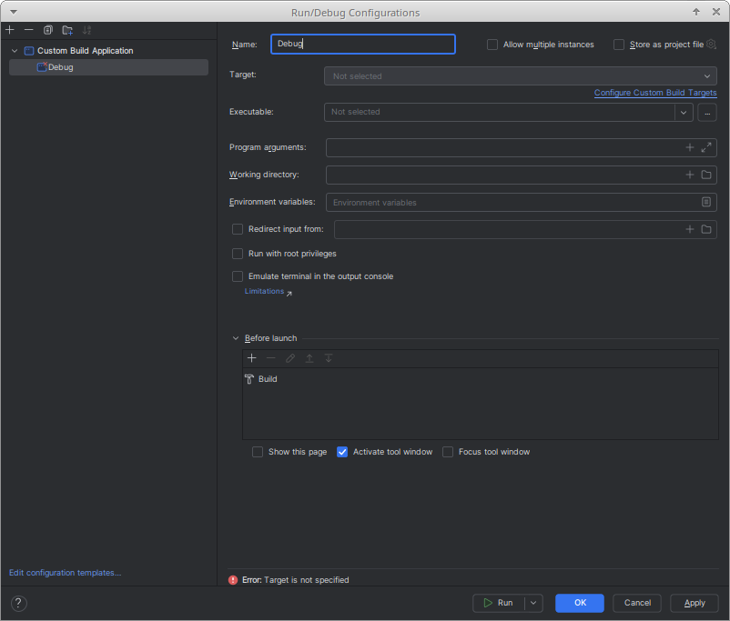Click the Apply button
The height and width of the screenshot is (621, 730).
[x=695, y=604]
